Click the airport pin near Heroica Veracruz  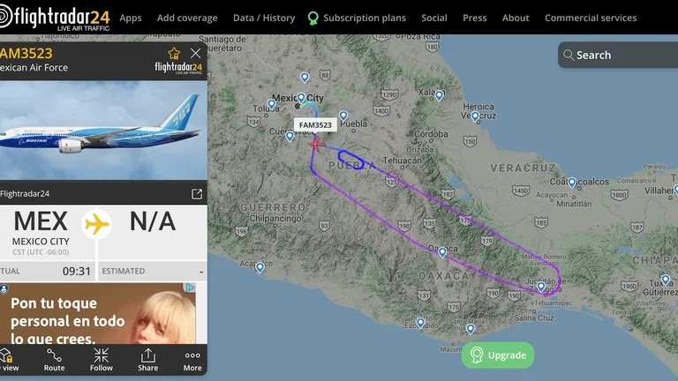pos(475,116)
